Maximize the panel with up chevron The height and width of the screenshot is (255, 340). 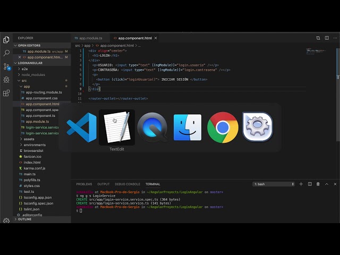pyautogui.click(x=327, y=184)
